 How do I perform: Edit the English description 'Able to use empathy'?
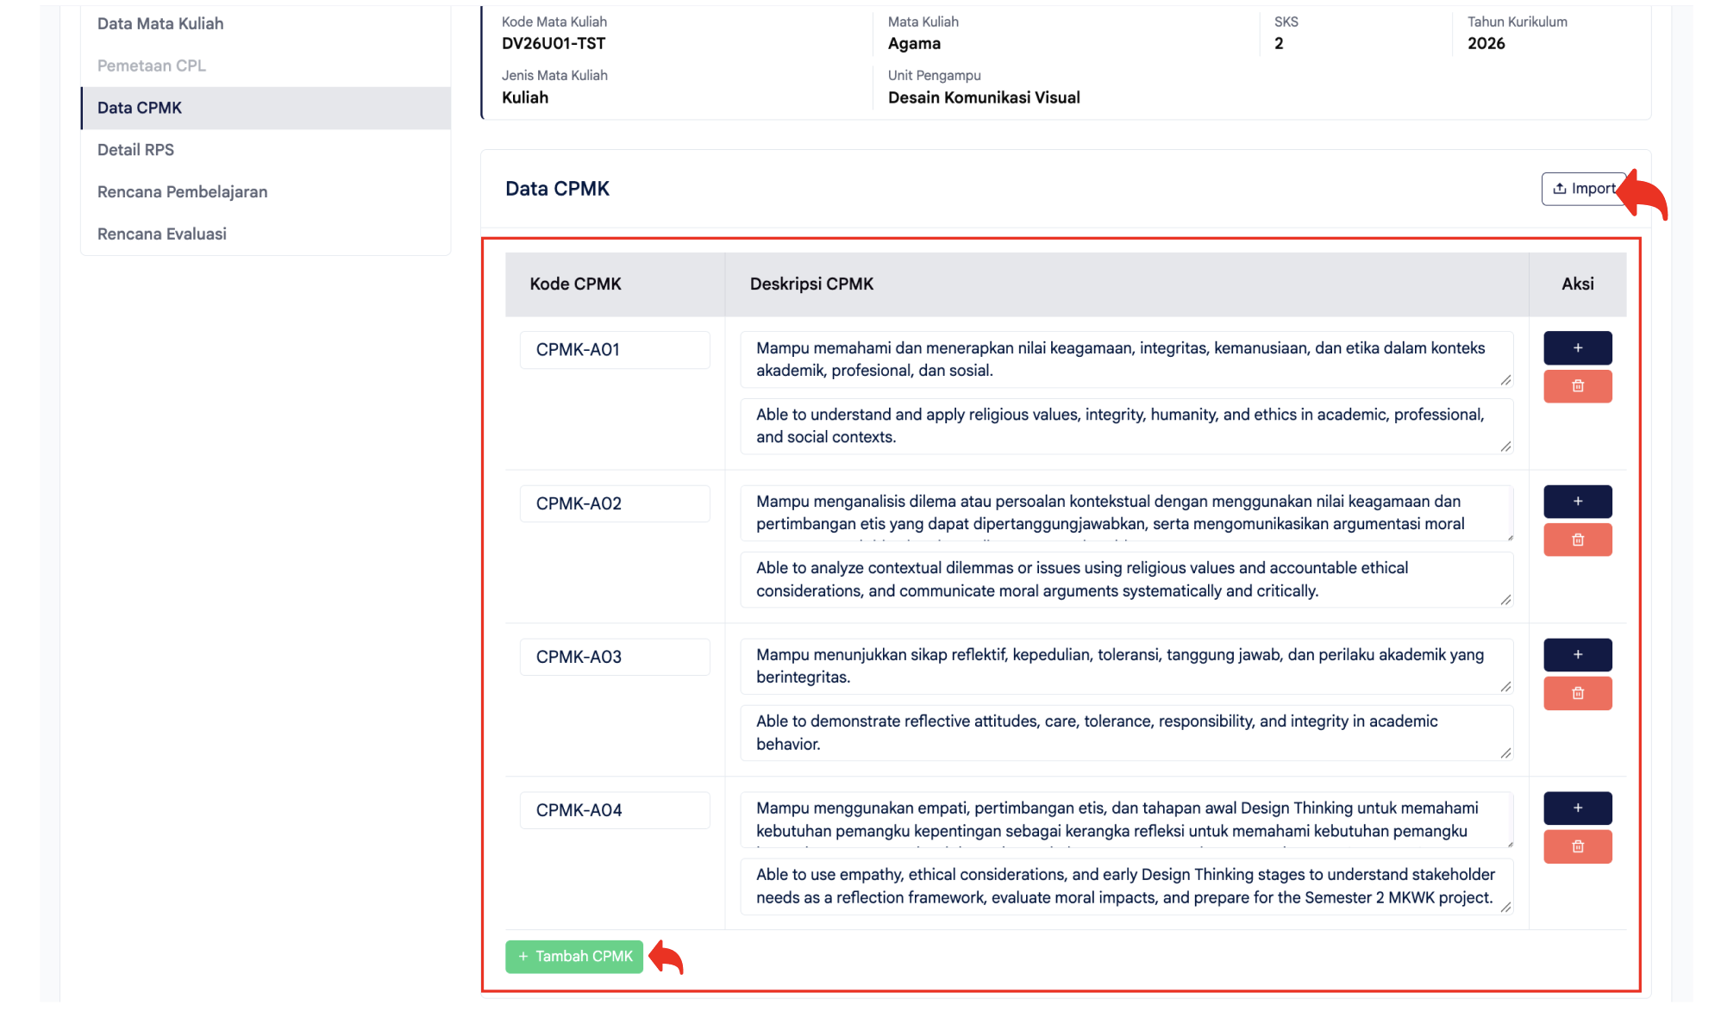(1127, 886)
